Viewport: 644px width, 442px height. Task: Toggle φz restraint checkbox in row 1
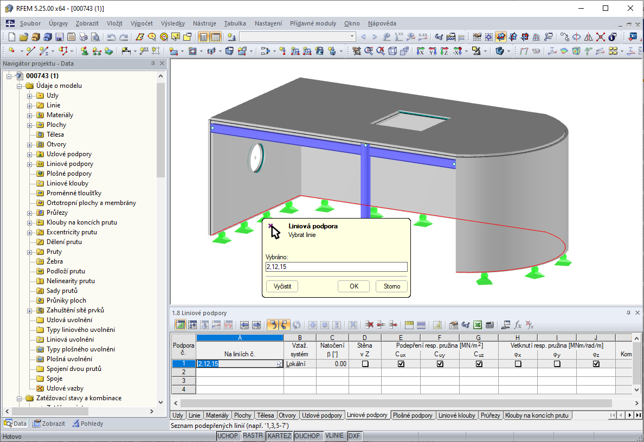(596, 363)
